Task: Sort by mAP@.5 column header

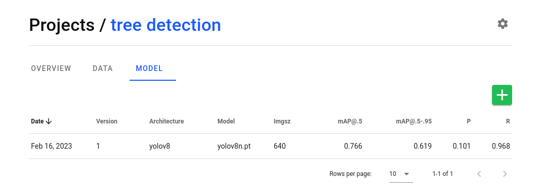Action: point(350,121)
